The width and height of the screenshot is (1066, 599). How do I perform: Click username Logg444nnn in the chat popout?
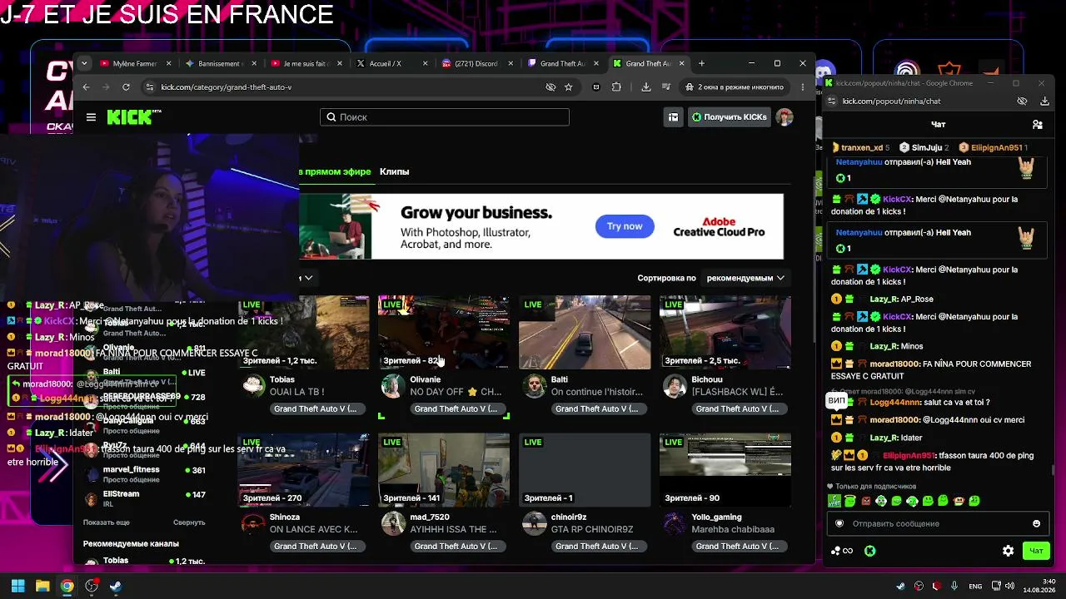896,403
